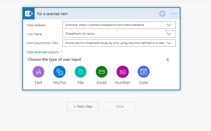Expand the Limit Columns by View dropdown arrow
211x131 pixels.
[x=169, y=43]
